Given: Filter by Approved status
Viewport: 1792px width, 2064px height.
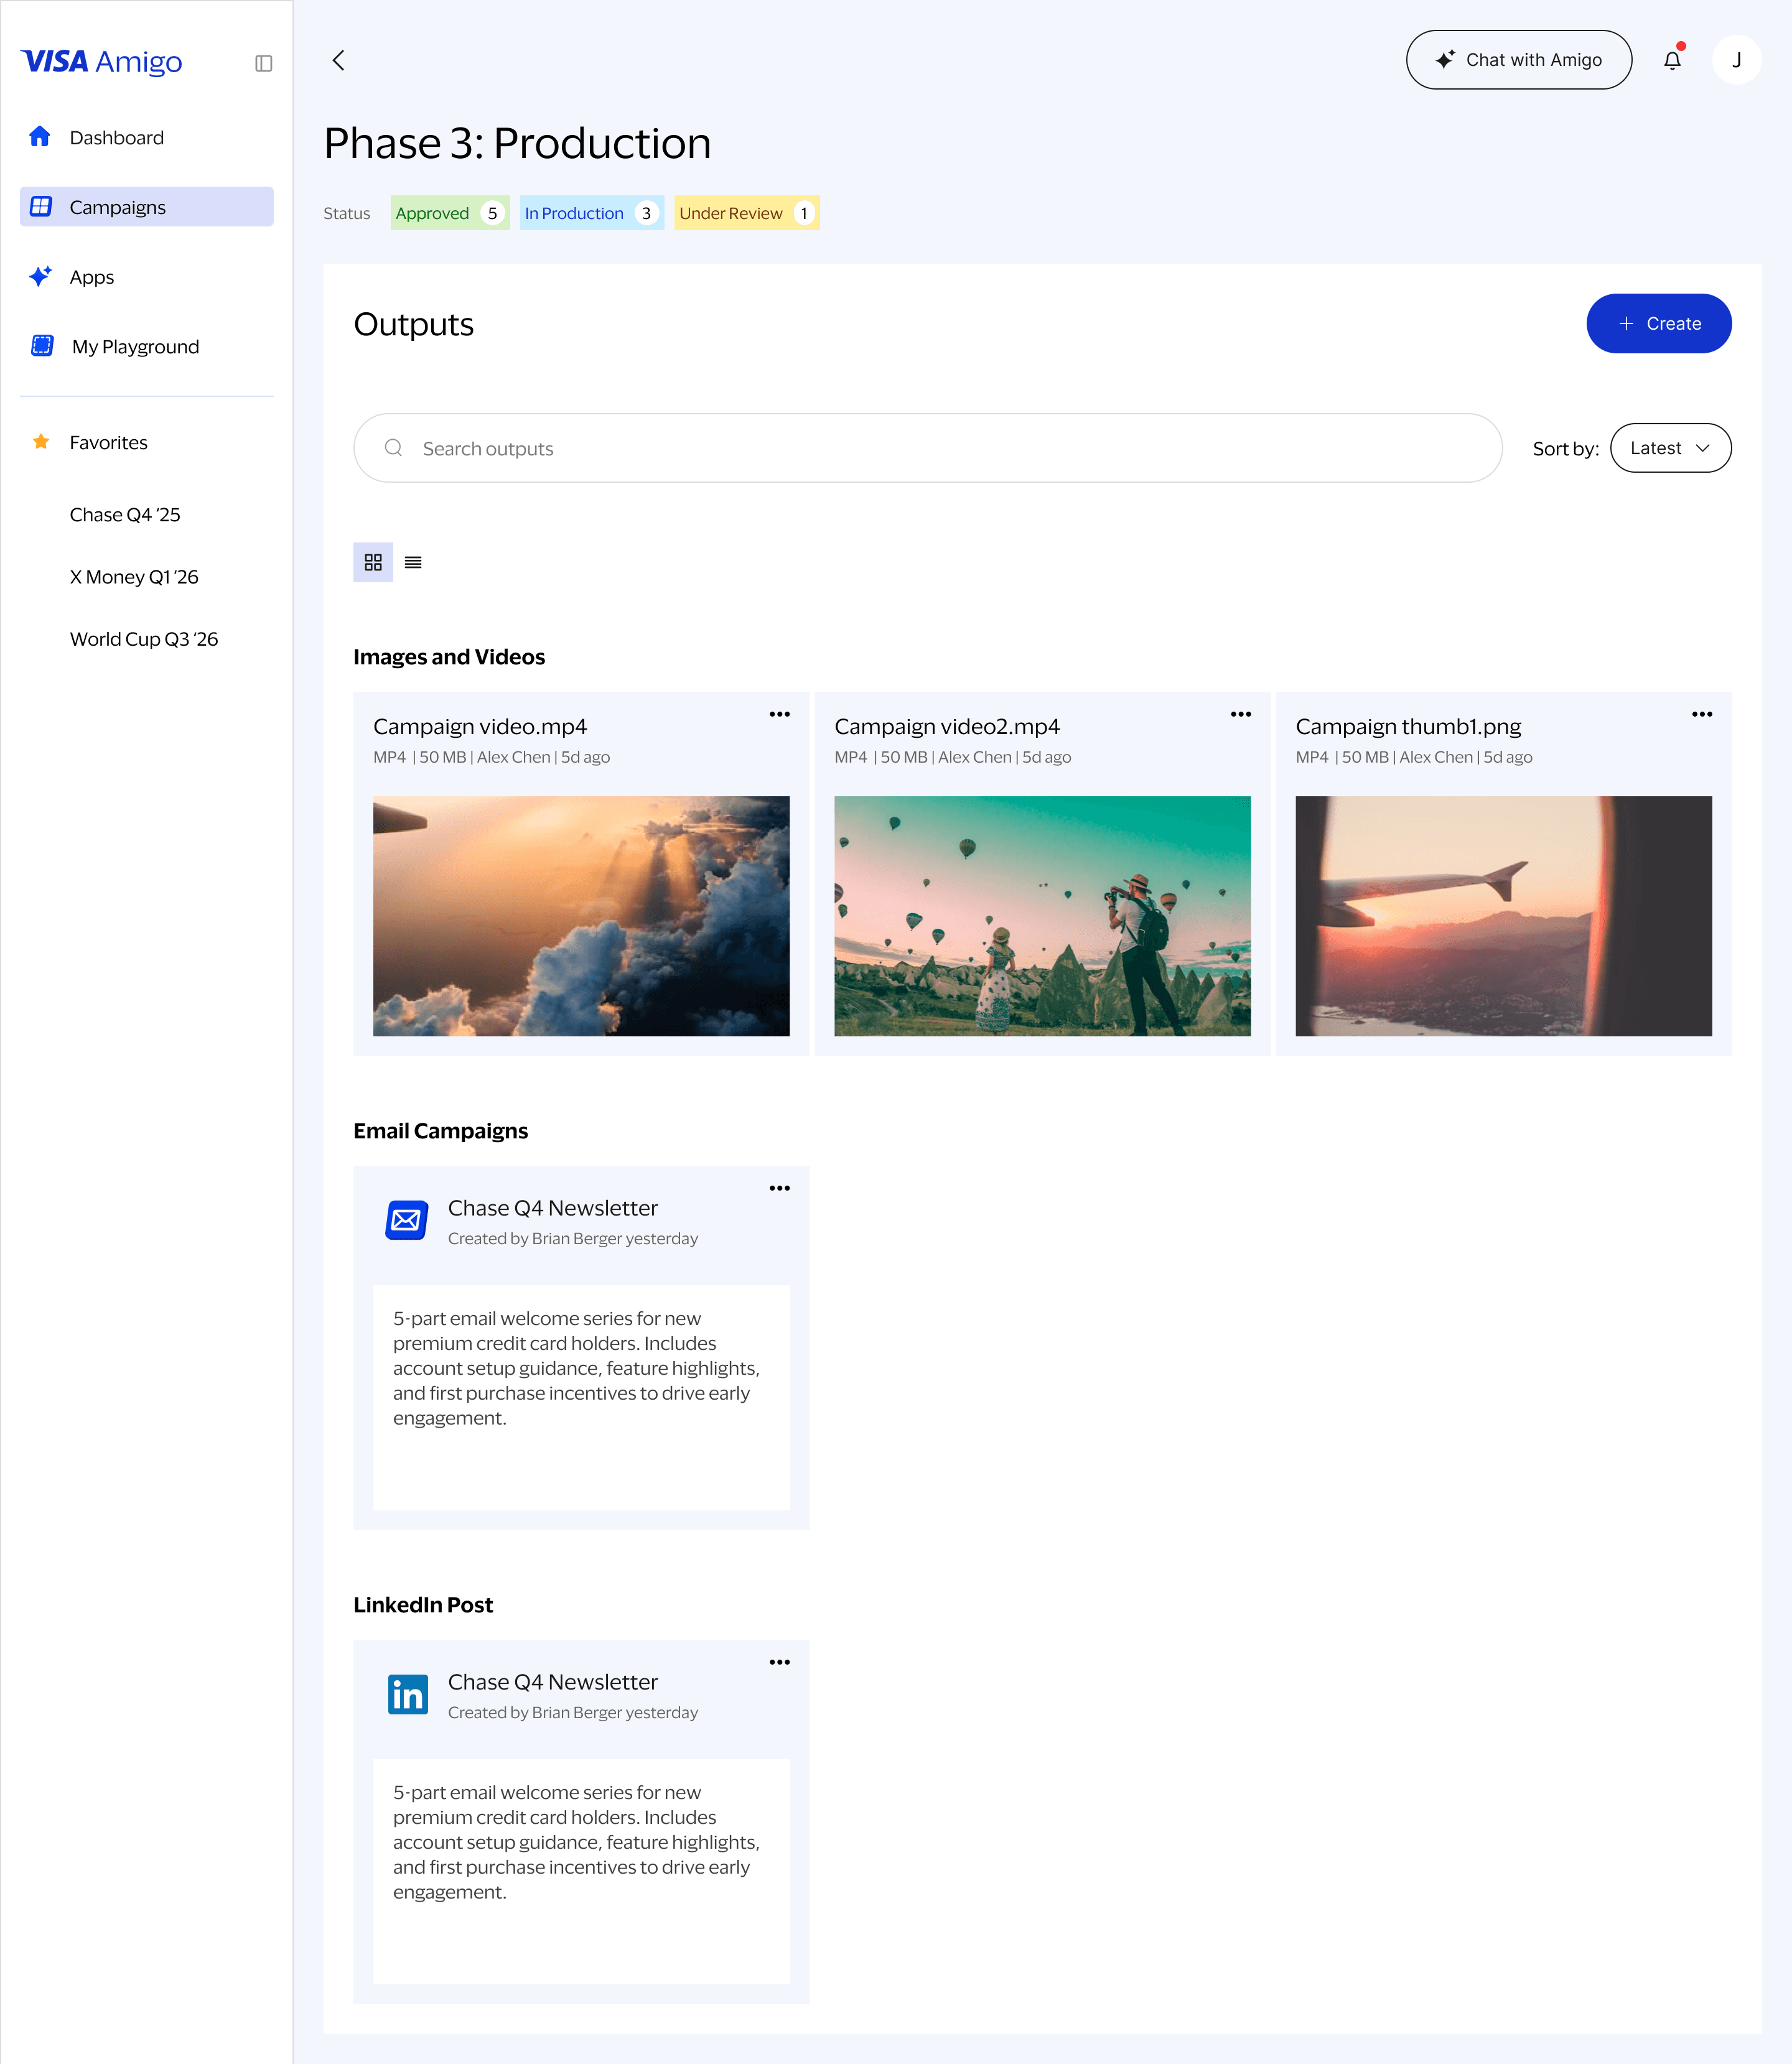Looking at the screenshot, I should click(x=449, y=213).
